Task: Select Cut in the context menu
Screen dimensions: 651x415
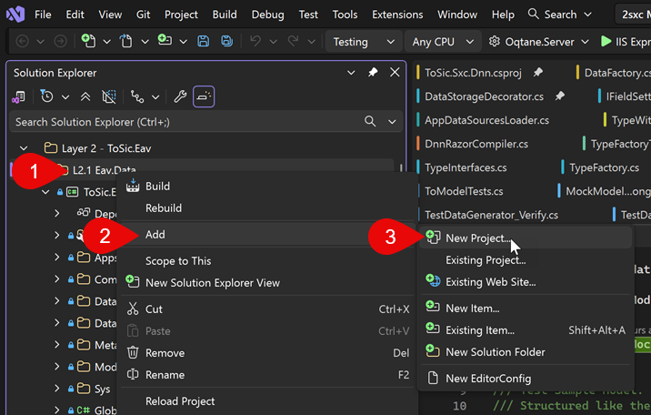Action: 268,309
